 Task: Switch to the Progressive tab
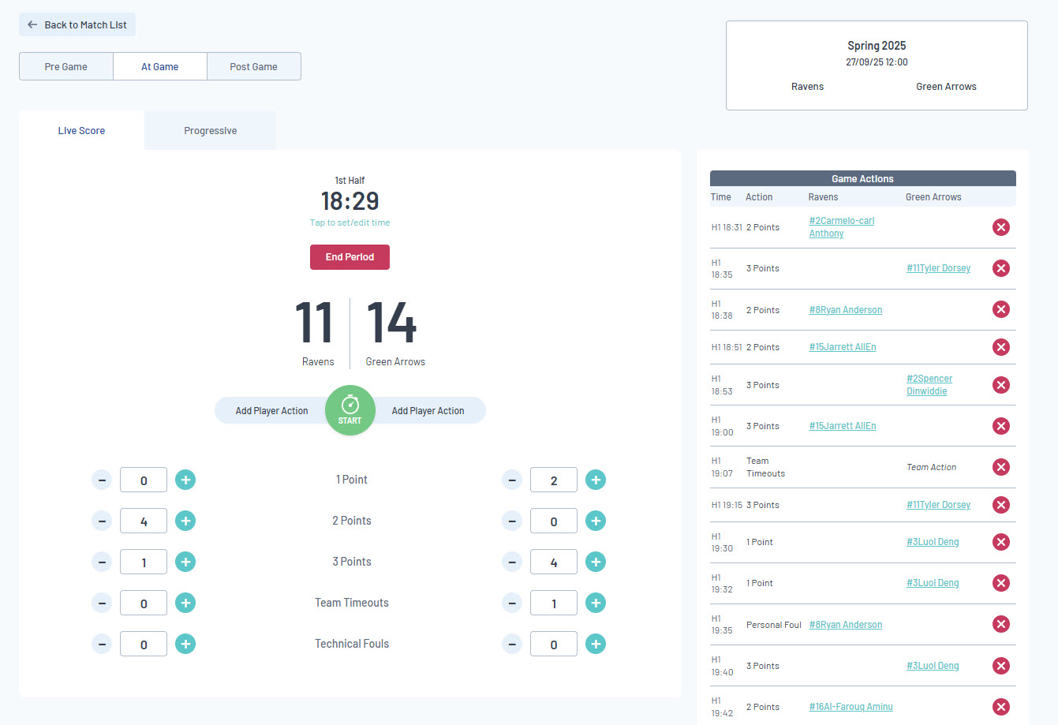click(x=211, y=131)
